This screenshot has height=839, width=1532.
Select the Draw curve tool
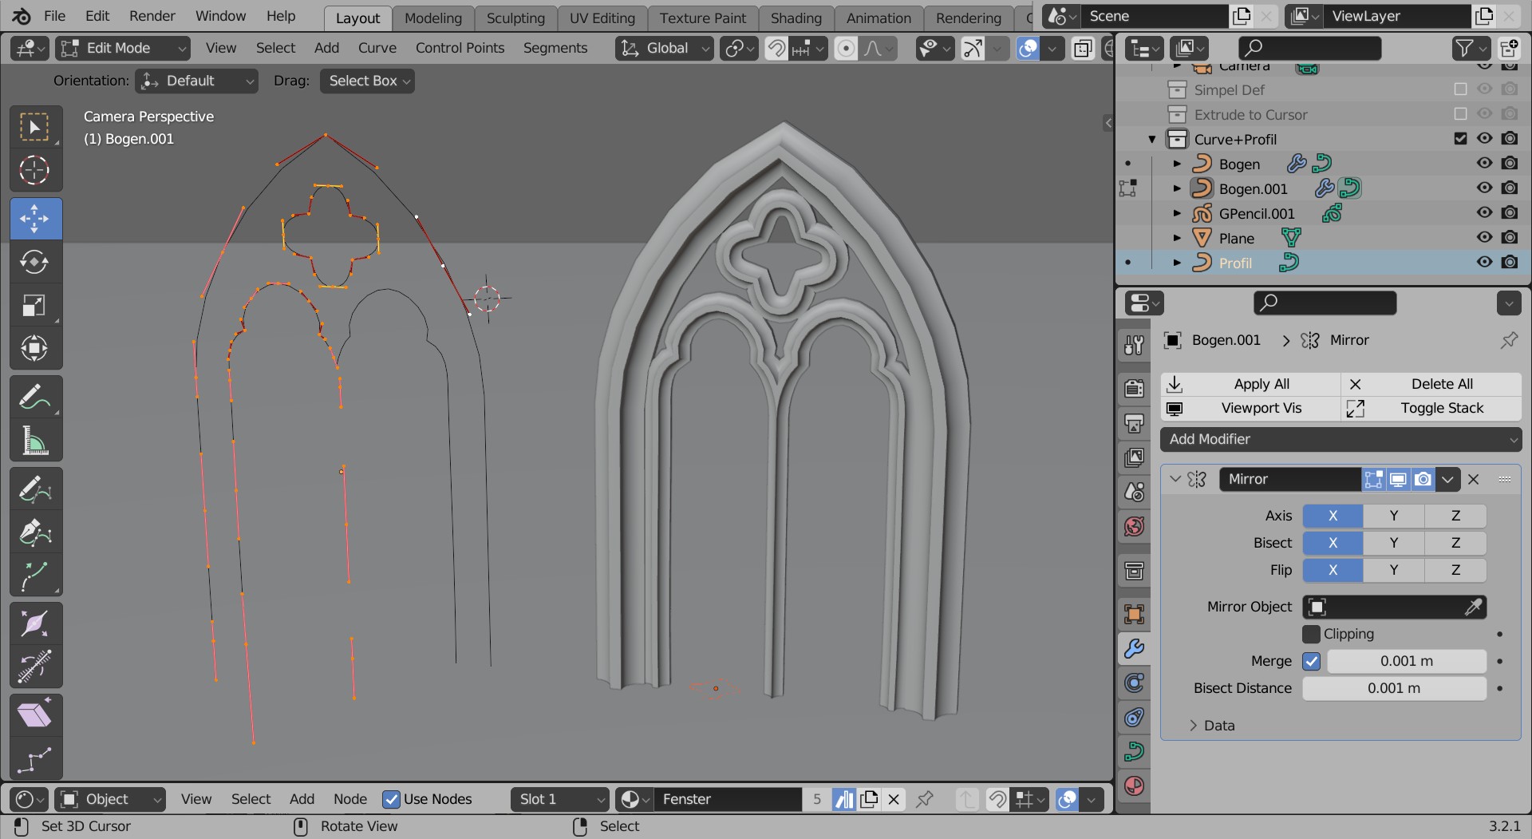(34, 489)
